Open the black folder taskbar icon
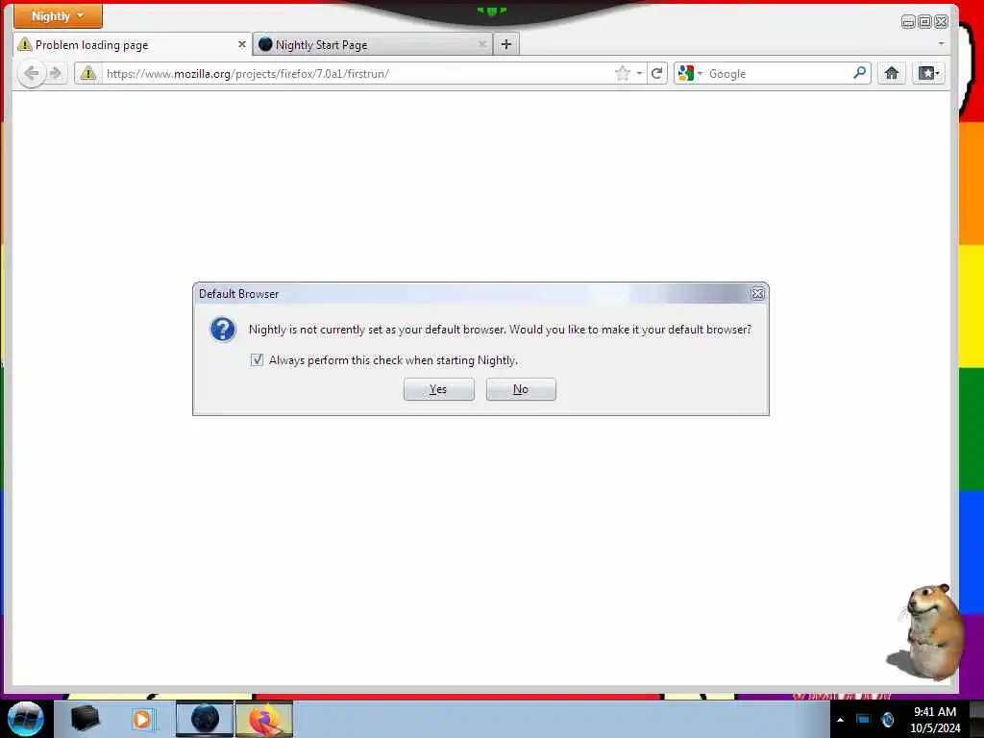This screenshot has height=738, width=984. coord(85,719)
